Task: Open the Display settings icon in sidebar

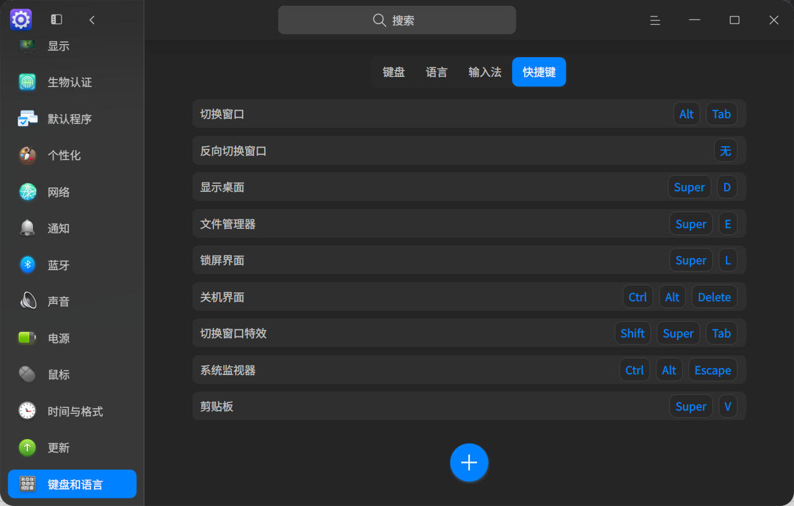Action: click(x=27, y=45)
